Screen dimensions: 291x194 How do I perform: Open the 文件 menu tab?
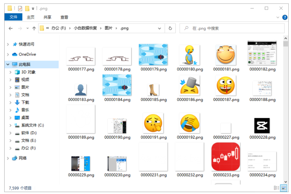[13, 17]
